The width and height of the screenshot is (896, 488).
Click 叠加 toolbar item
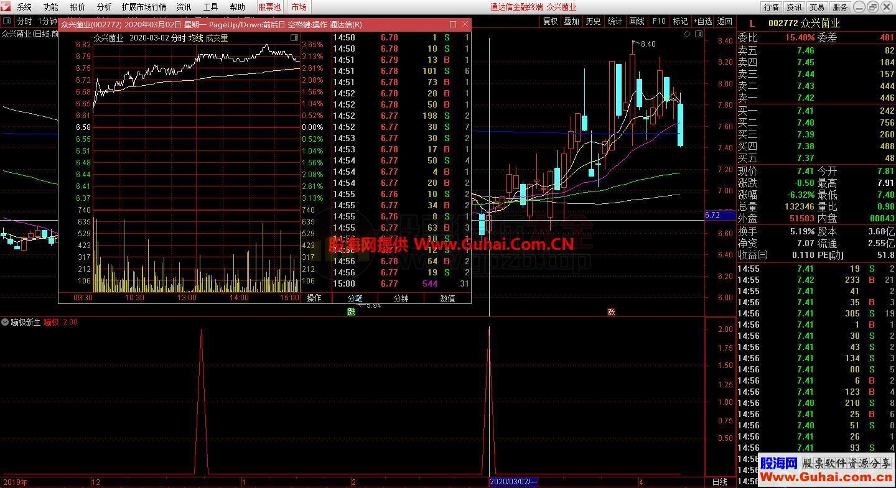pyautogui.click(x=571, y=21)
